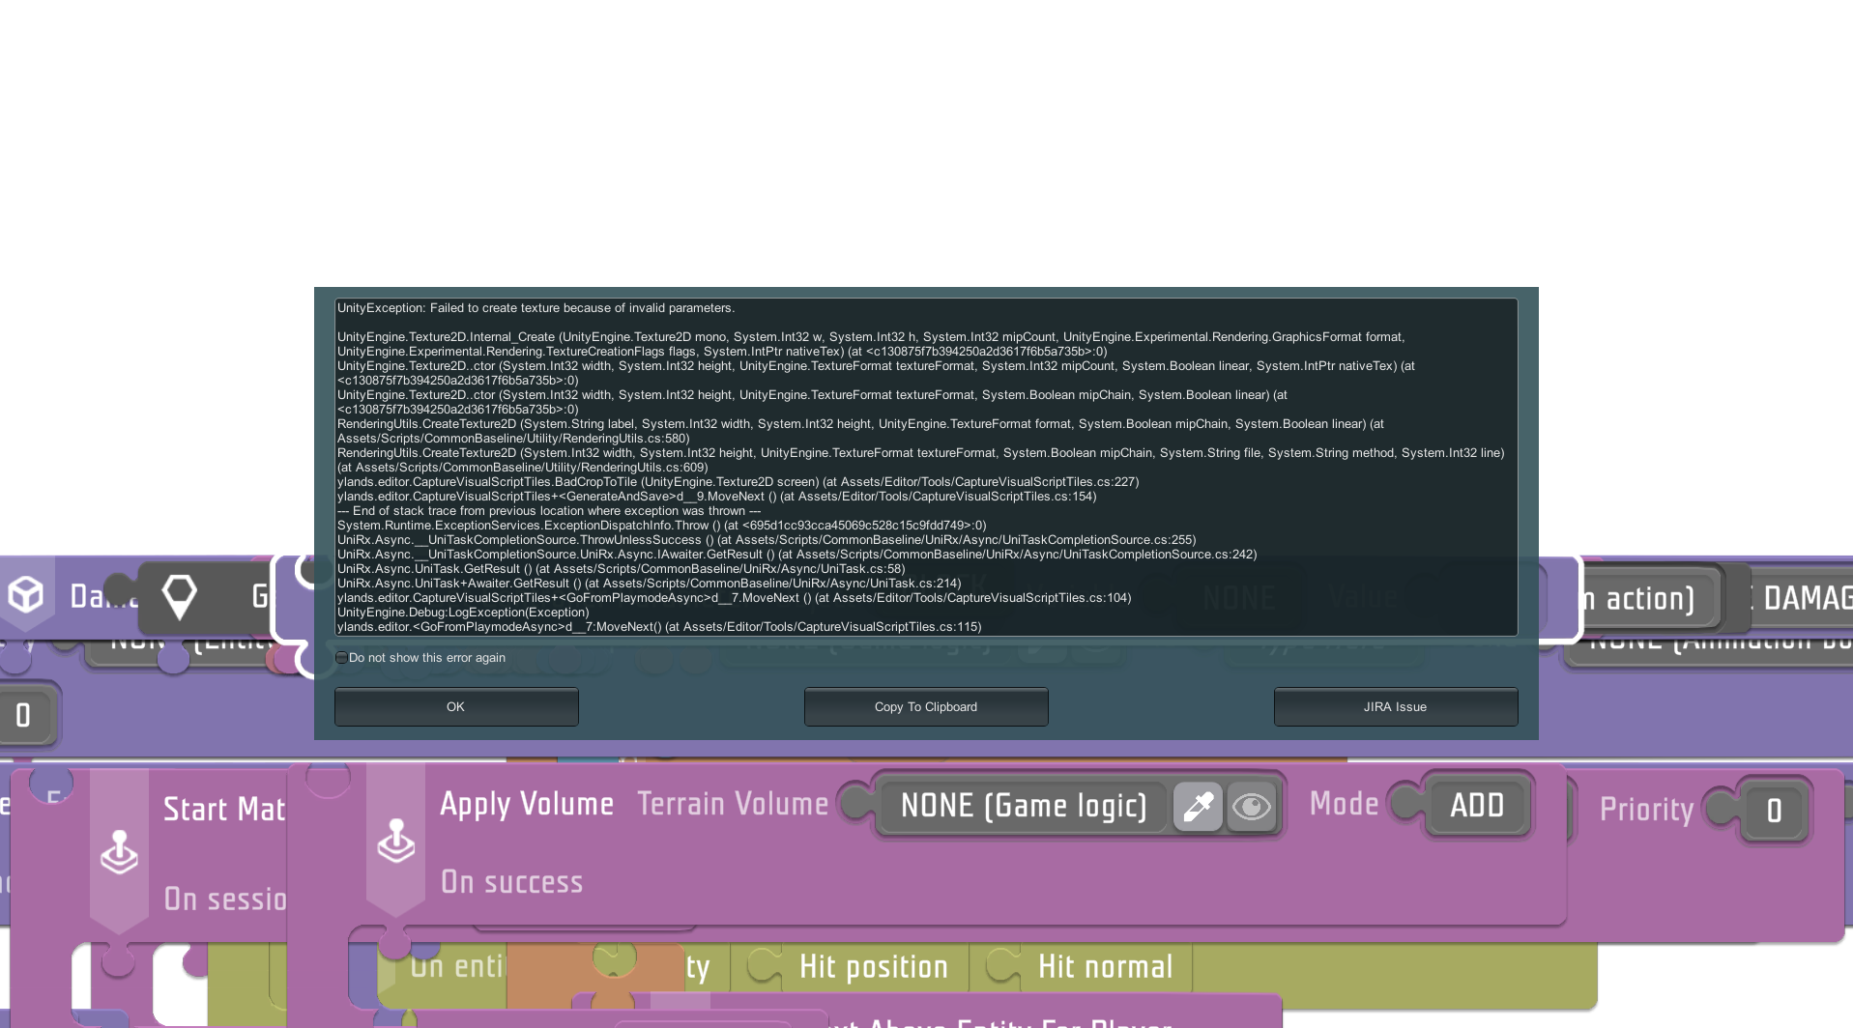This screenshot has height=1028, width=1853.
Task: Click the joystick icon on Start Mat tile
Action: pyautogui.click(x=119, y=853)
